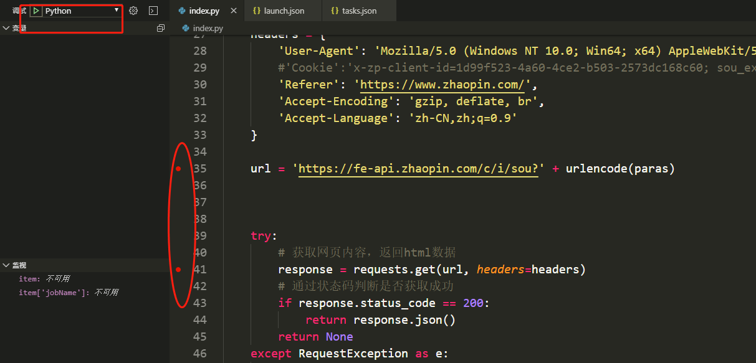Click the fe-api.zhaopin.com URL string
756x363 pixels.
[418, 169]
